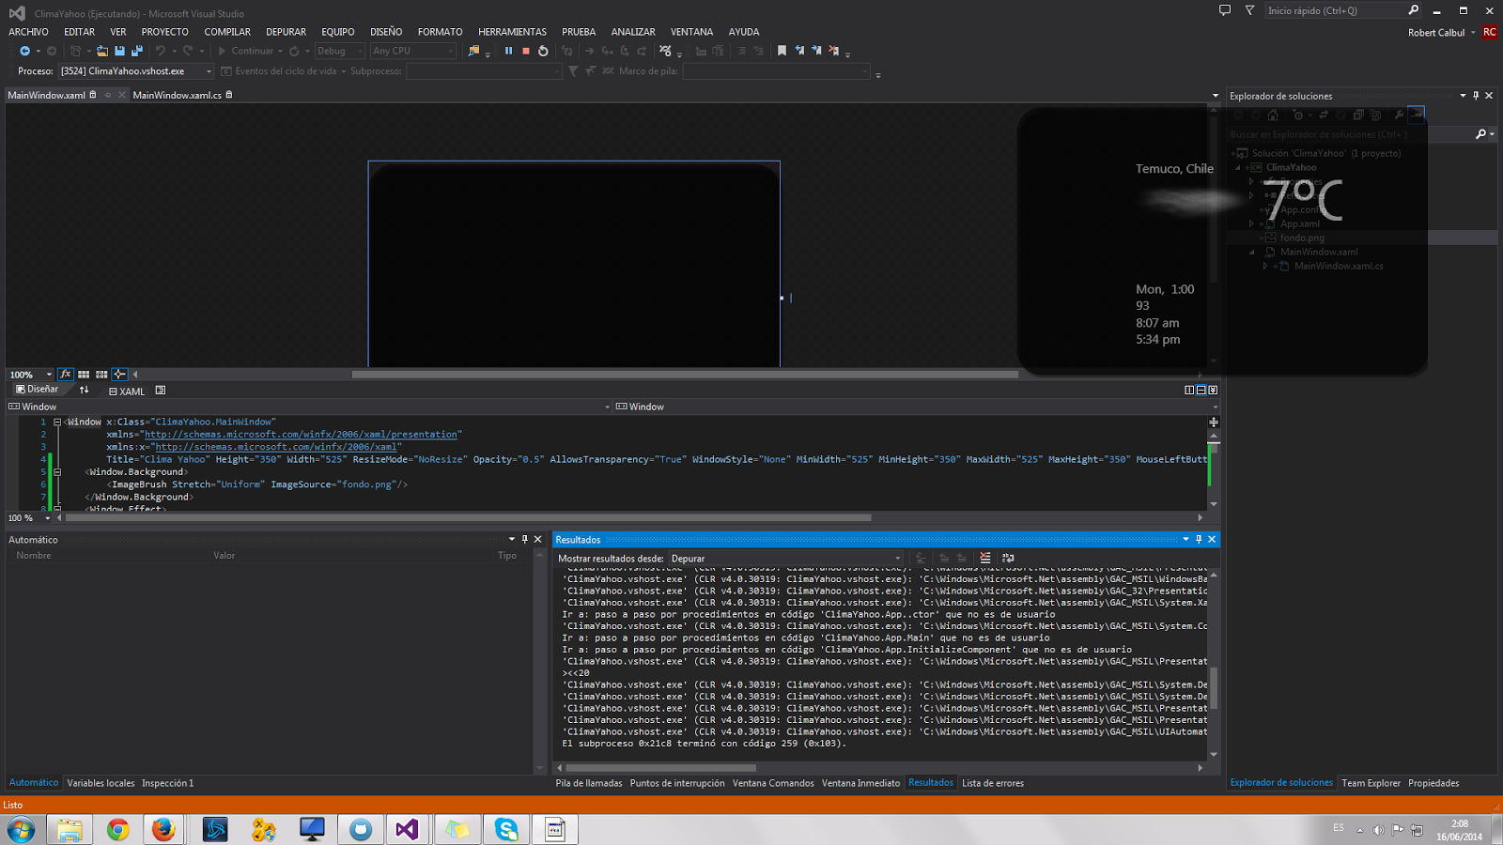Stop debugging with the red square icon
The height and width of the screenshot is (845, 1503).
[x=526, y=51]
